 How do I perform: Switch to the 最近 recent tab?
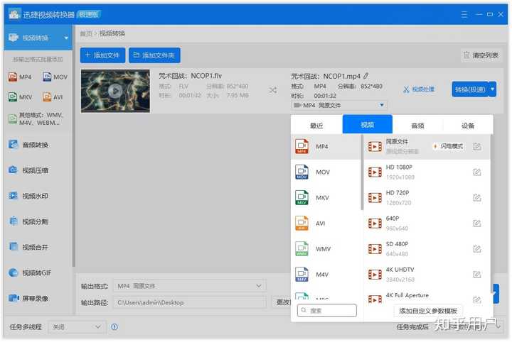click(316, 126)
